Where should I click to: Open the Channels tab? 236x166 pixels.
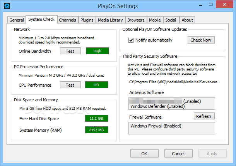[x=68, y=20]
